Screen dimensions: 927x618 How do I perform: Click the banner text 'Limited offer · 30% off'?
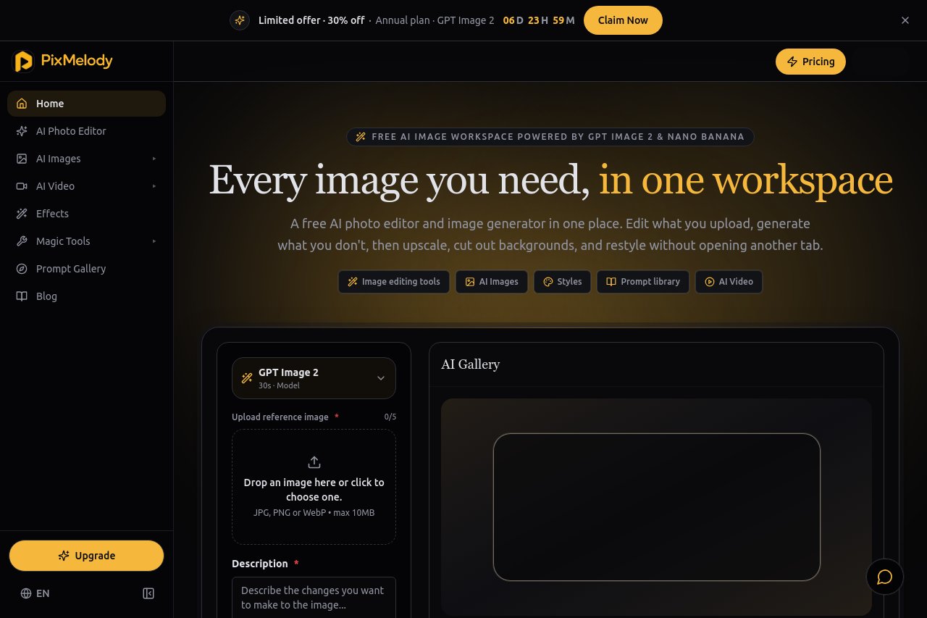[x=311, y=20]
